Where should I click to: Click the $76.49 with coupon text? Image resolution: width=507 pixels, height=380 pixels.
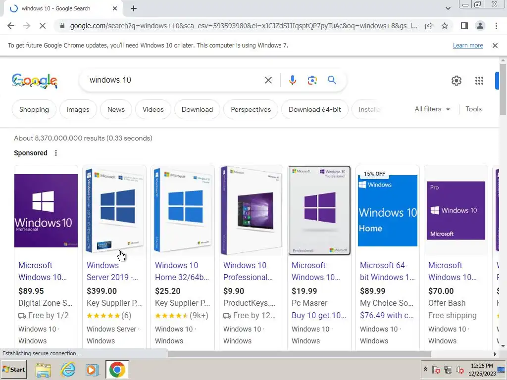(x=387, y=315)
